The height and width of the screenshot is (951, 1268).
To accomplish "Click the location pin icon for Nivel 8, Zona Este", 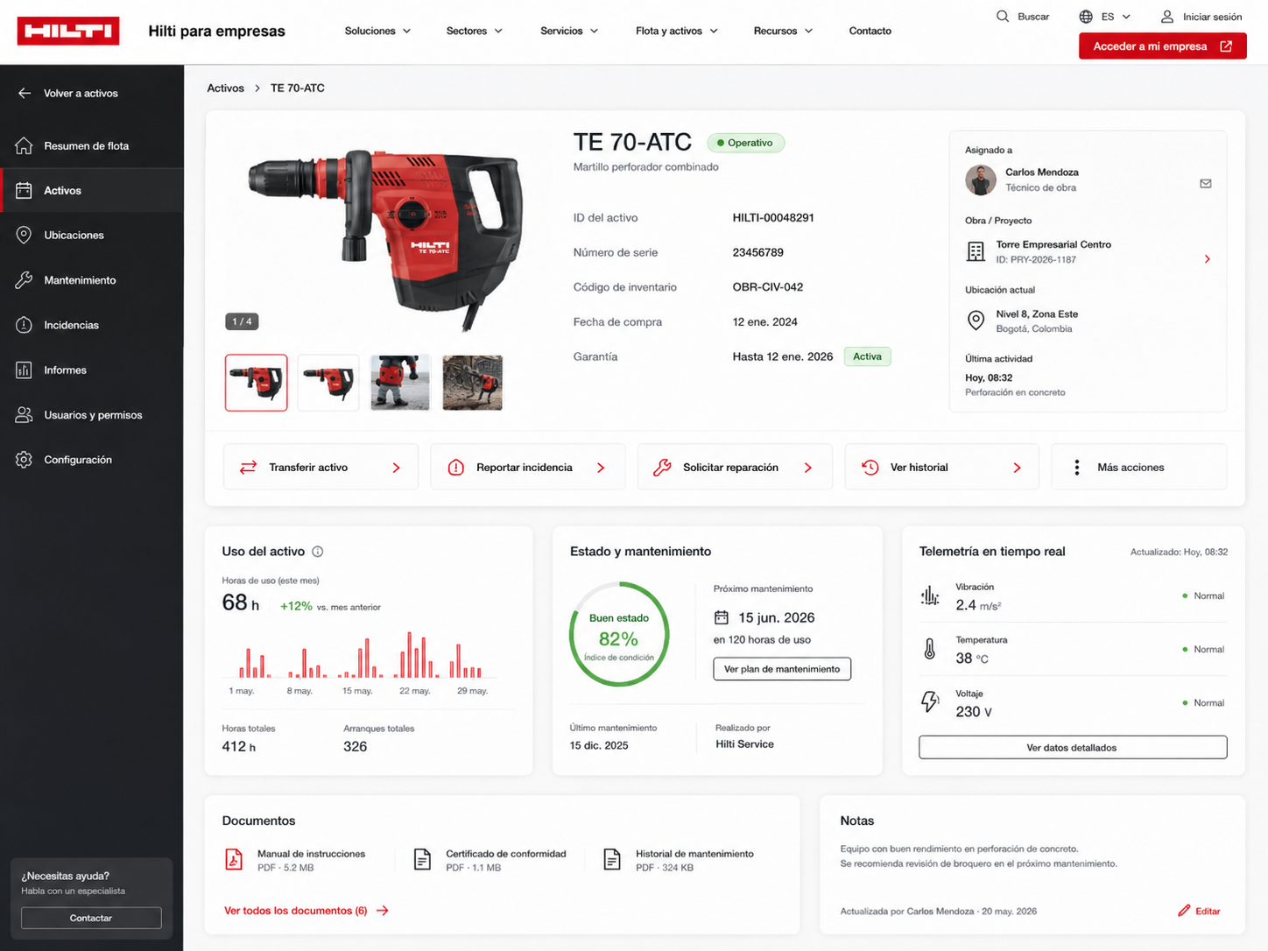I will (976, 321).
